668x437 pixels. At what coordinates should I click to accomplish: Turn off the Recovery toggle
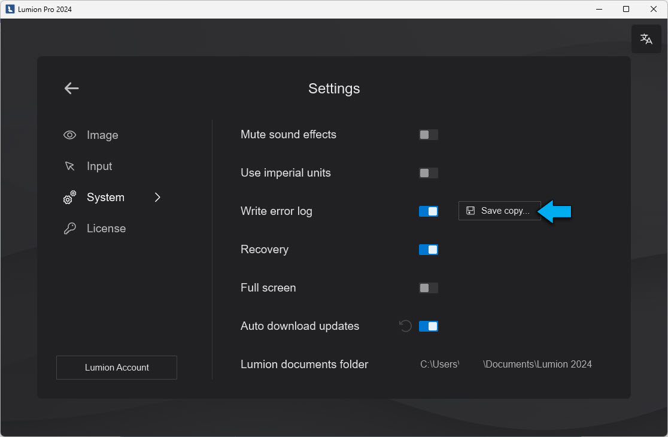[429, 250]
